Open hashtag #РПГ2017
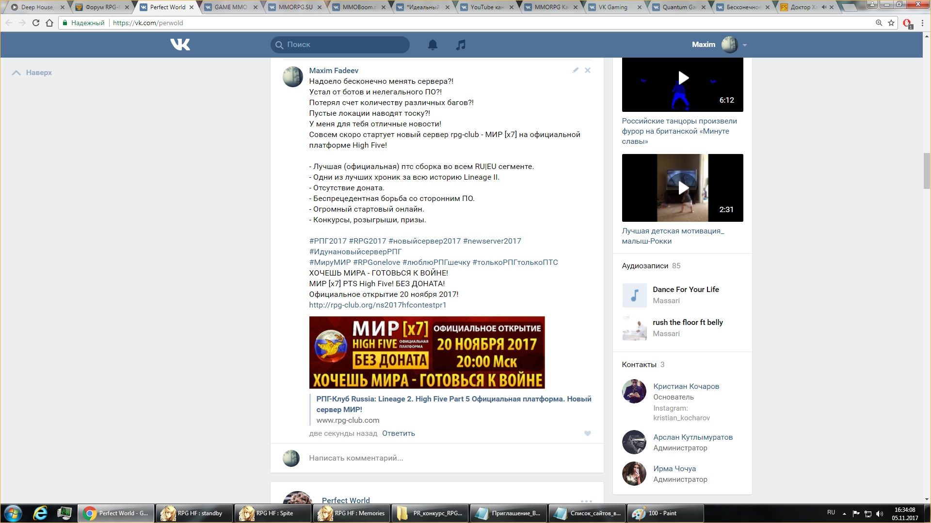Screen dimensions: 931x523 pyautogui.click(x=328, y=241)
